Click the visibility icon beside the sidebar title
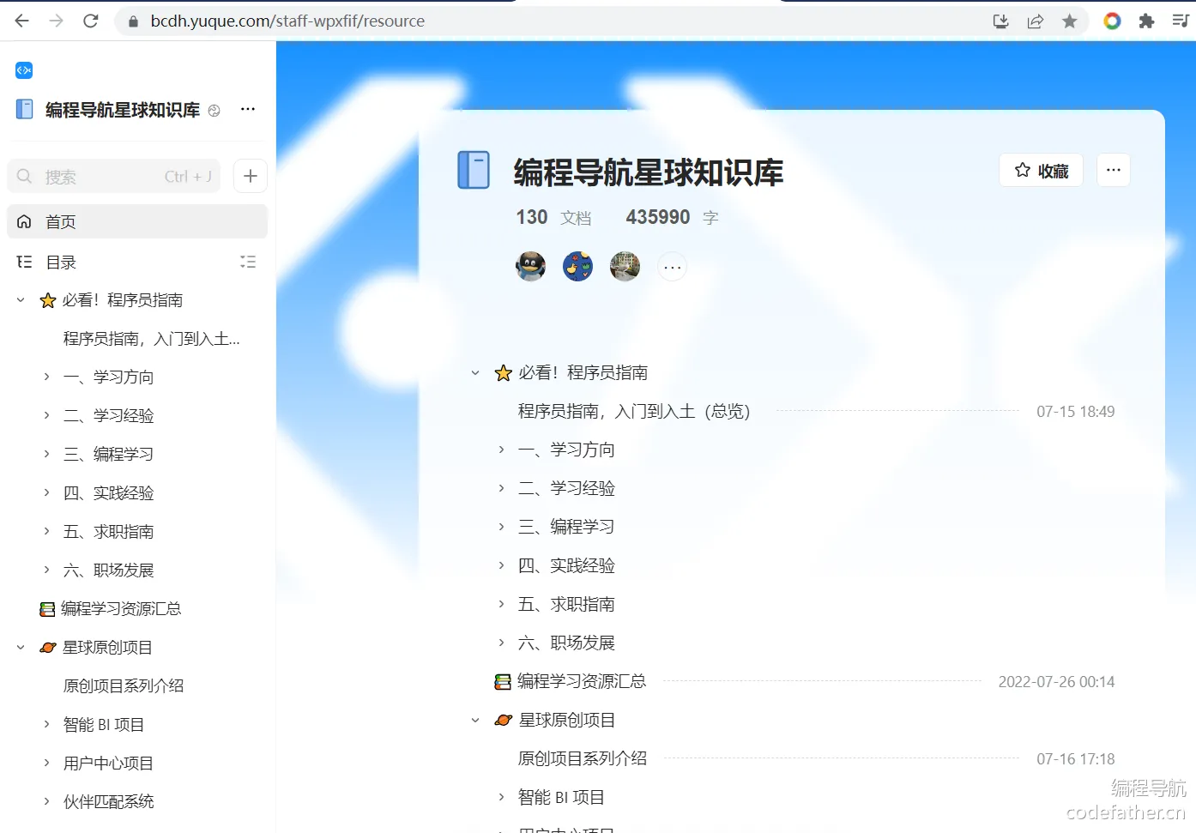 pos(214,110)
